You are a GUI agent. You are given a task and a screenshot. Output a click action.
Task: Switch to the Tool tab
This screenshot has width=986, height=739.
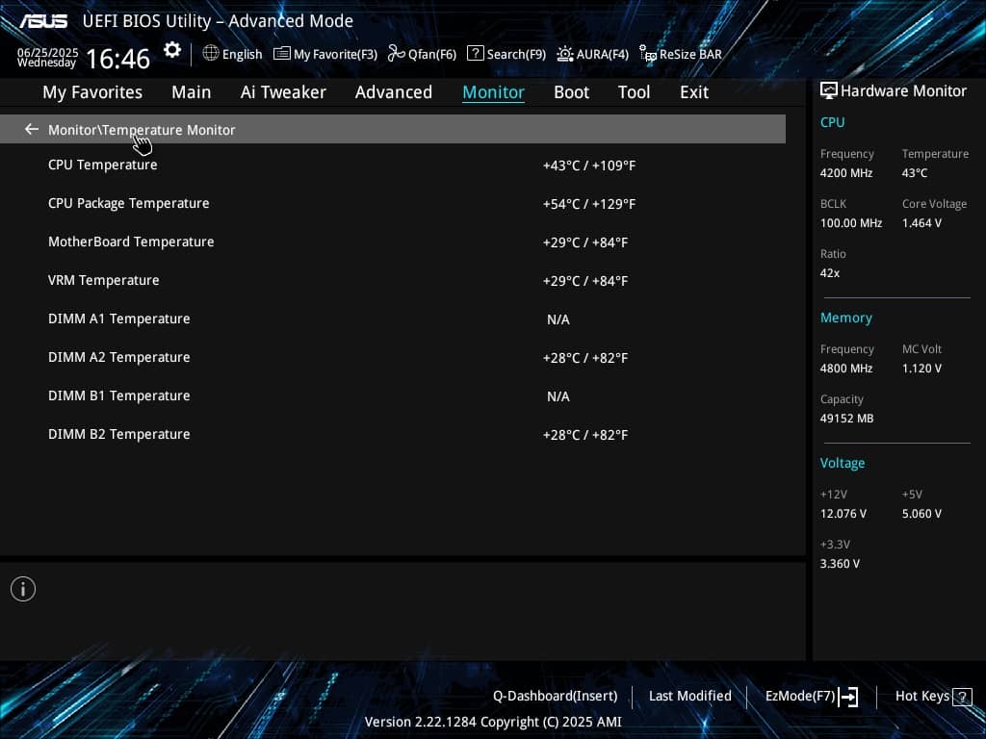point(634,92)
